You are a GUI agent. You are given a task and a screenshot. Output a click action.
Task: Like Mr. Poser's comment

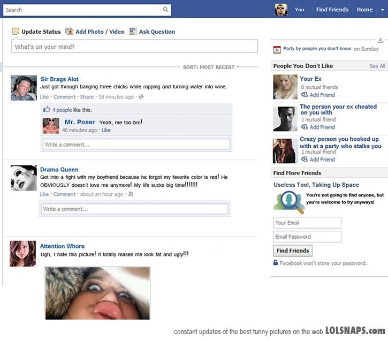pyautogui.click(x=106, y=130)
